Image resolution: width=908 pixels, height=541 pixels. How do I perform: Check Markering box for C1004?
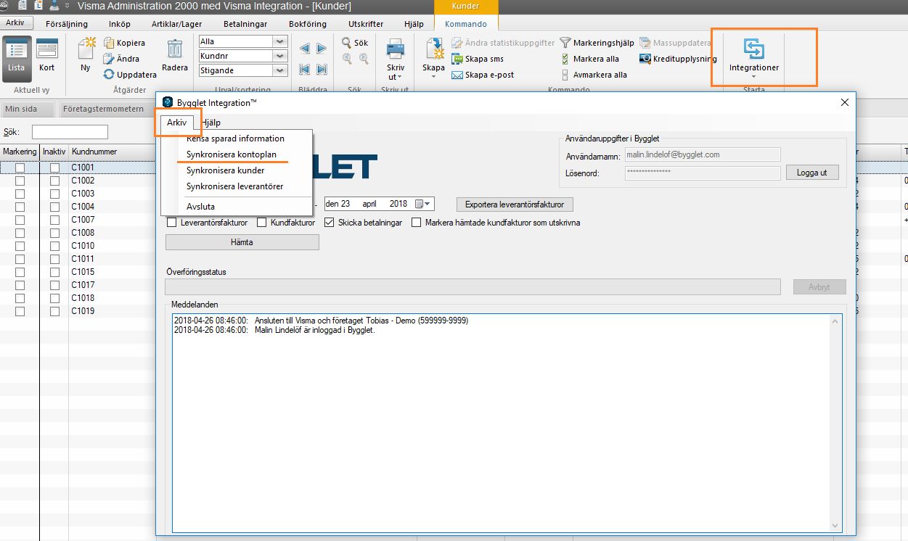20,207
